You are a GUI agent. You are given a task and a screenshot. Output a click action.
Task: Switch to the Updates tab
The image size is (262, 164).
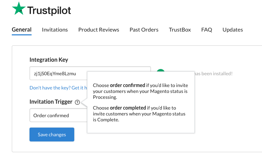coord(233,30)
